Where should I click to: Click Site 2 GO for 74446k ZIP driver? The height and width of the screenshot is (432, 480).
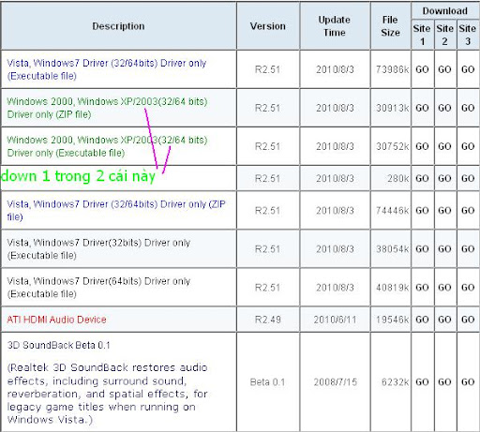[x=444, y=210]
